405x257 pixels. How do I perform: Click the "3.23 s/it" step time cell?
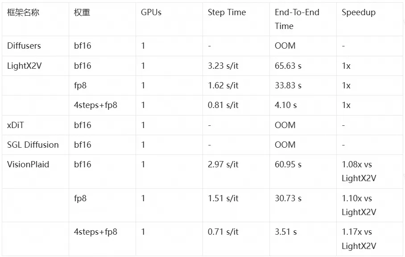coord(223,66)
